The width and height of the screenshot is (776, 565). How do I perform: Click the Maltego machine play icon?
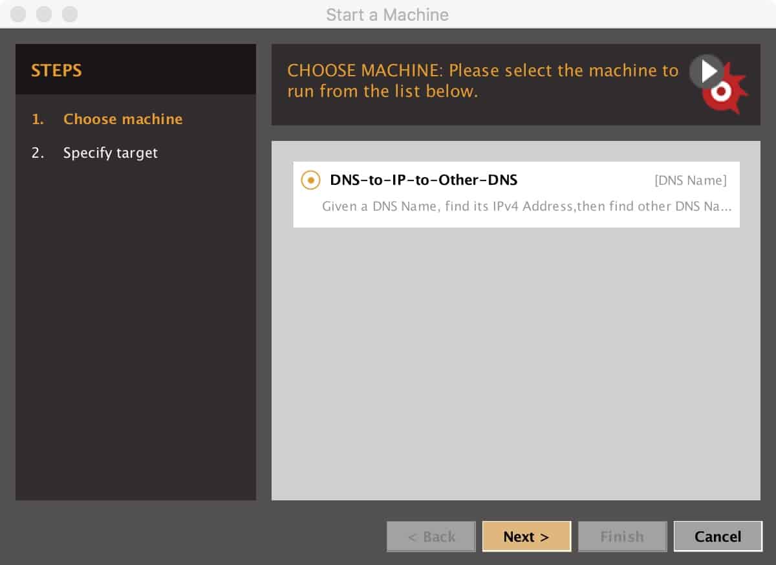click(x=718, y=84)
